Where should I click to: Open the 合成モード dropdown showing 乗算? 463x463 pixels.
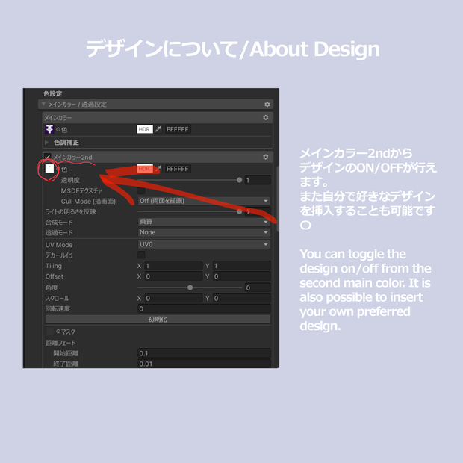[204, 222]
